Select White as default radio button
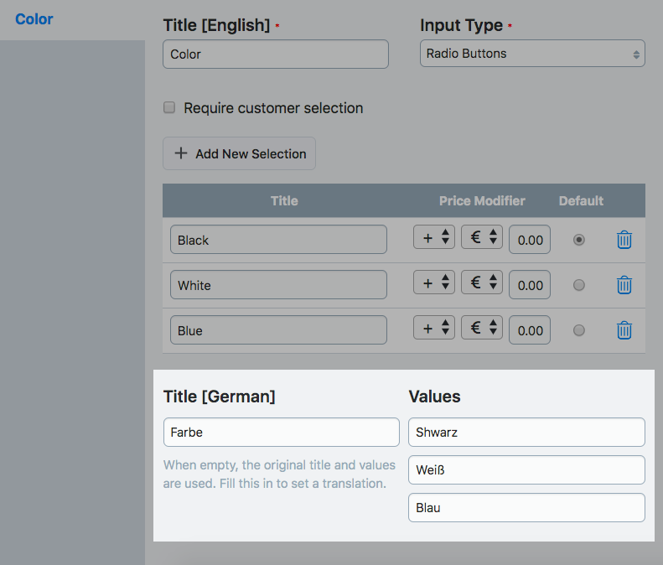Screen dimensions: 663x565 (x=578, y=285)
